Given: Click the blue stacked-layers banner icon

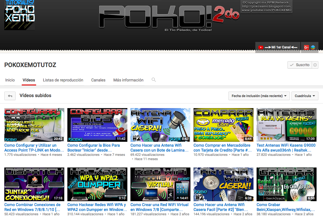Looking at the screenshot, I should point(313,47).
